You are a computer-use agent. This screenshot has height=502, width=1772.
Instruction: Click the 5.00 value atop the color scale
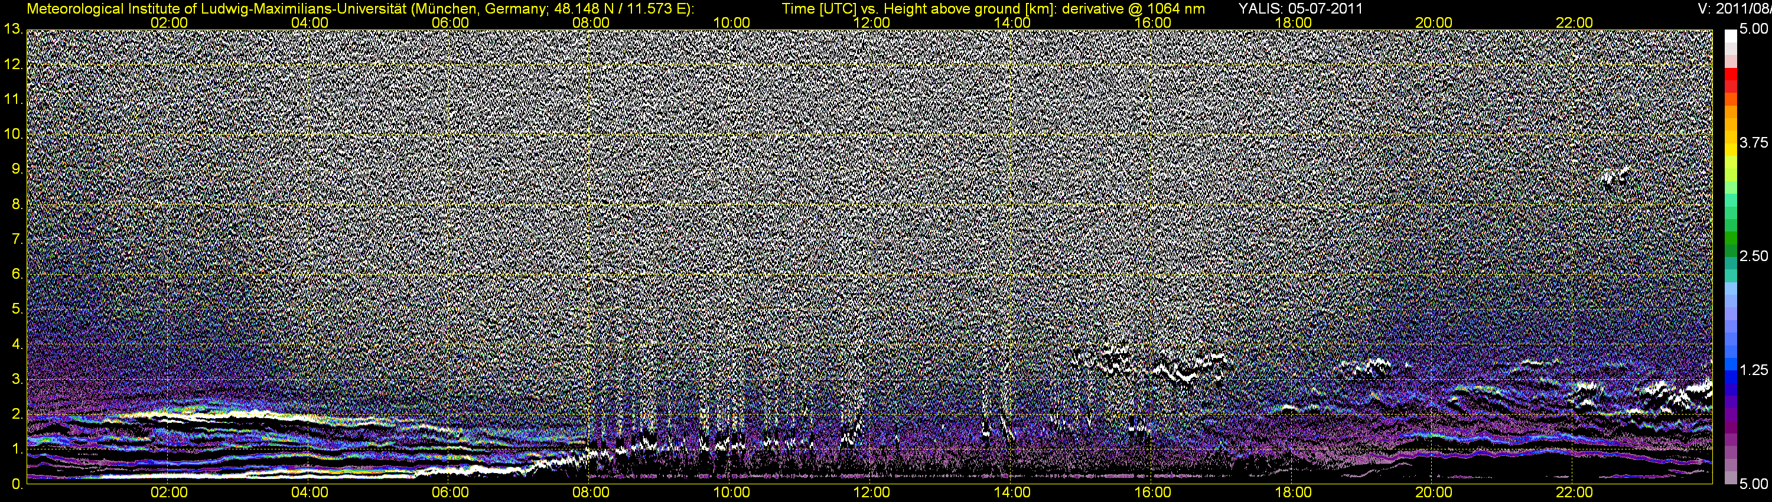1754,30
